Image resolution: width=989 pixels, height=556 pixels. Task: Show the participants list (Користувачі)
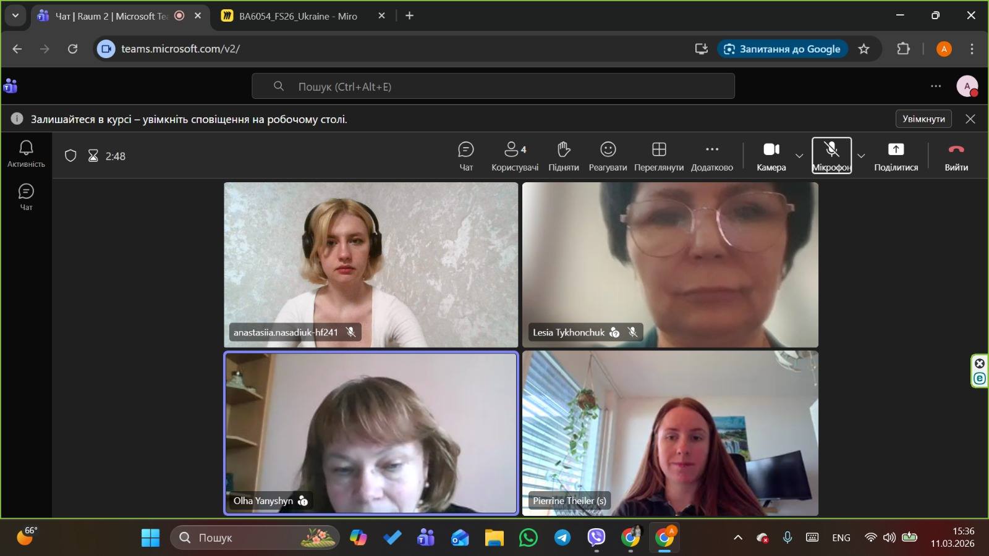514,156
